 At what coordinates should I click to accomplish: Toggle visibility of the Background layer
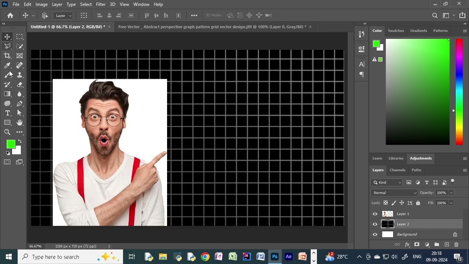(375, 234)
